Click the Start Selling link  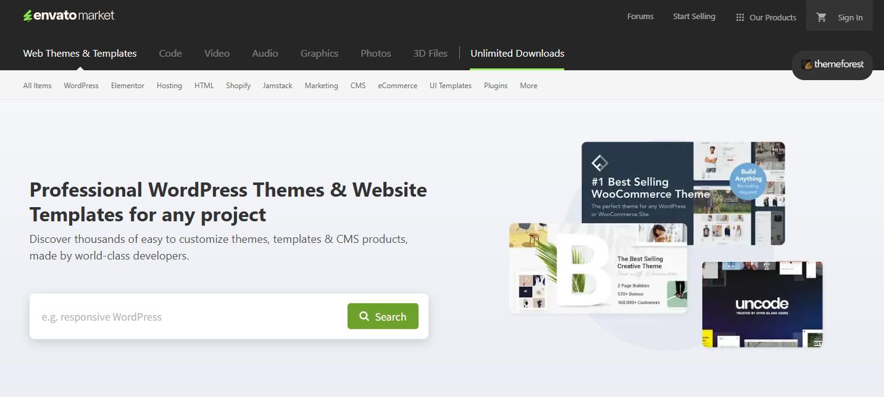[x=694, y=17]
